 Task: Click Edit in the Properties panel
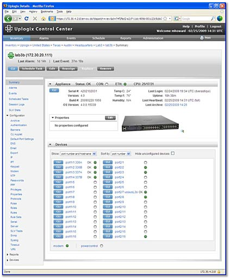click(x=110, y=118)
